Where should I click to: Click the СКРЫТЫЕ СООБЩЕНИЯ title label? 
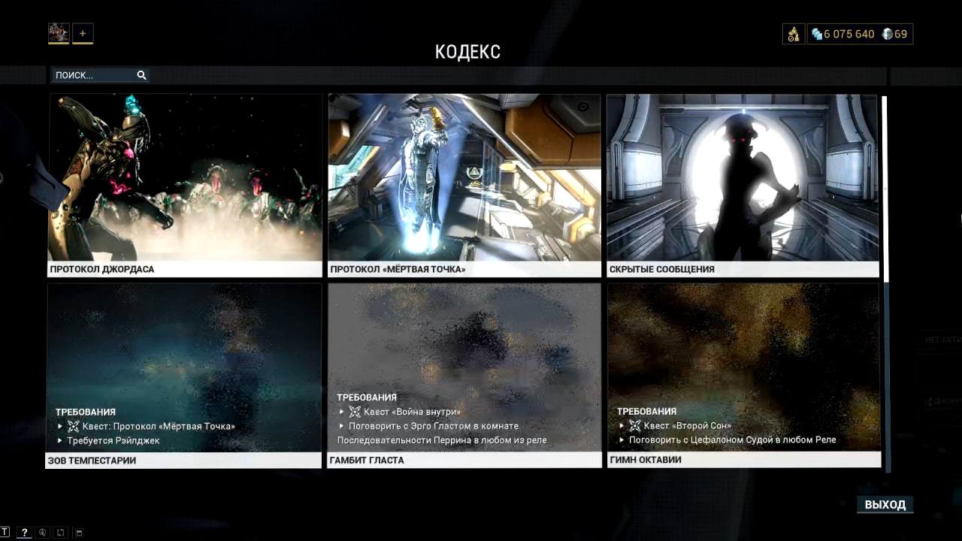tap(662, 269)
